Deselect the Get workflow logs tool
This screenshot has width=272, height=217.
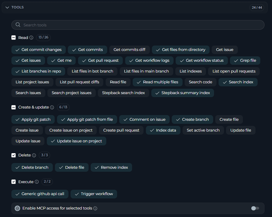[149, 61]
